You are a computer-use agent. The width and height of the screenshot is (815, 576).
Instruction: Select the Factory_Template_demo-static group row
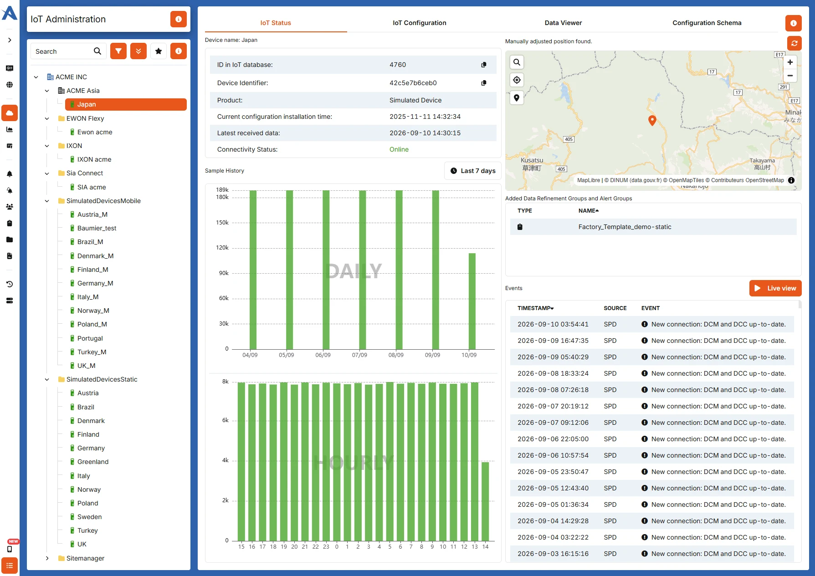[x=653, y=227]
